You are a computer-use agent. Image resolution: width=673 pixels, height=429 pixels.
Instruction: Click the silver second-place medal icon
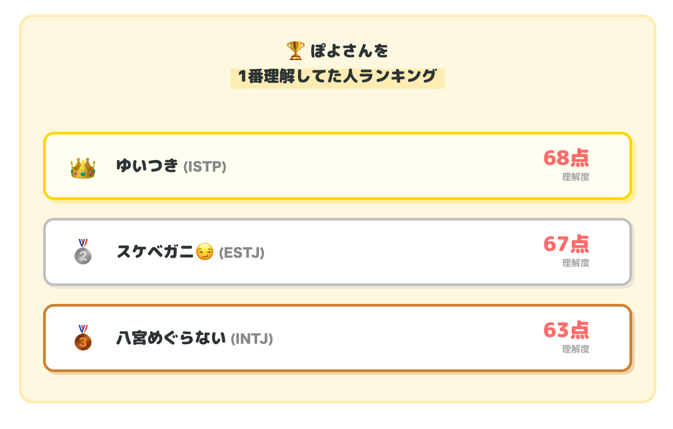tap(83, 252)
